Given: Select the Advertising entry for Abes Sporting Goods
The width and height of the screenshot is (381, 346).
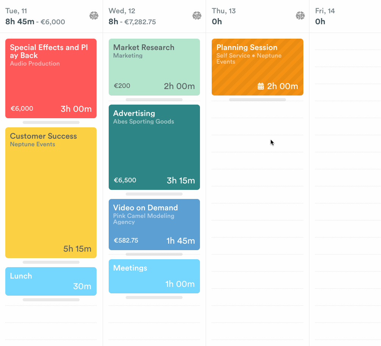Looking at the screenshot, I should point(154,148).
